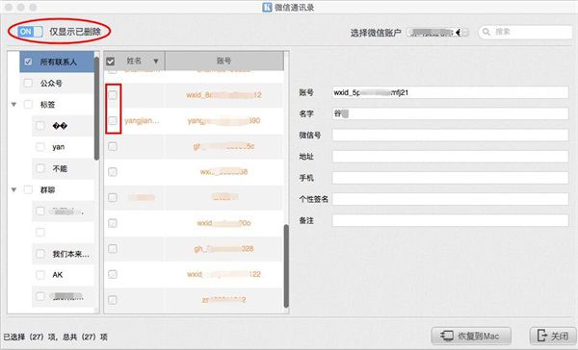The height and width of the screenshot is (350, 578).
Task: Click the 地址 input field
Action: click(x=450, y=157)
